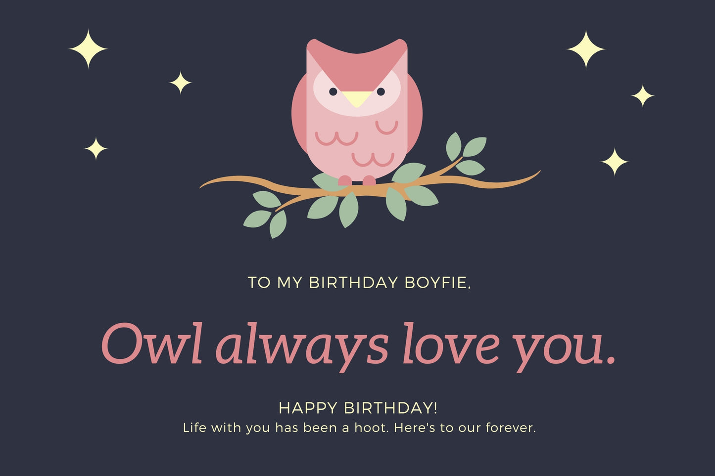This screenshot has width=715, height=476.
Task: Click the small star at upper right edge
Action: 643,95
